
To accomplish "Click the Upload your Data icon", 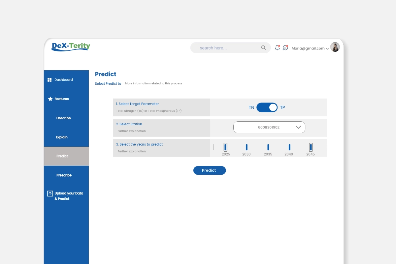I will click(50, 193).
